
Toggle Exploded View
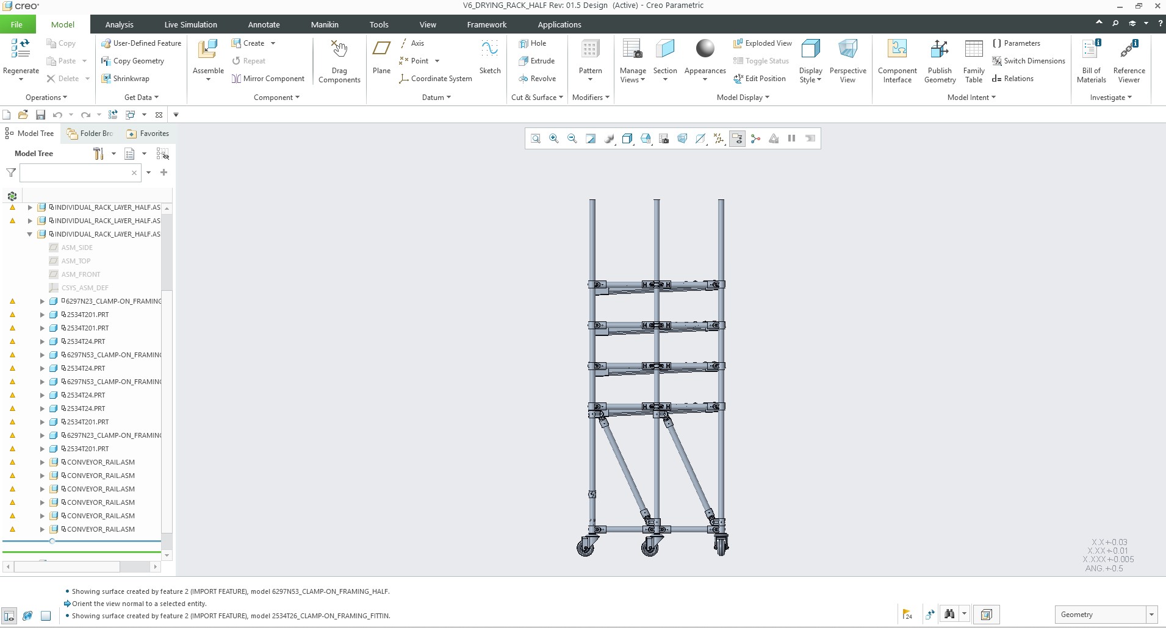click(763, 43)
